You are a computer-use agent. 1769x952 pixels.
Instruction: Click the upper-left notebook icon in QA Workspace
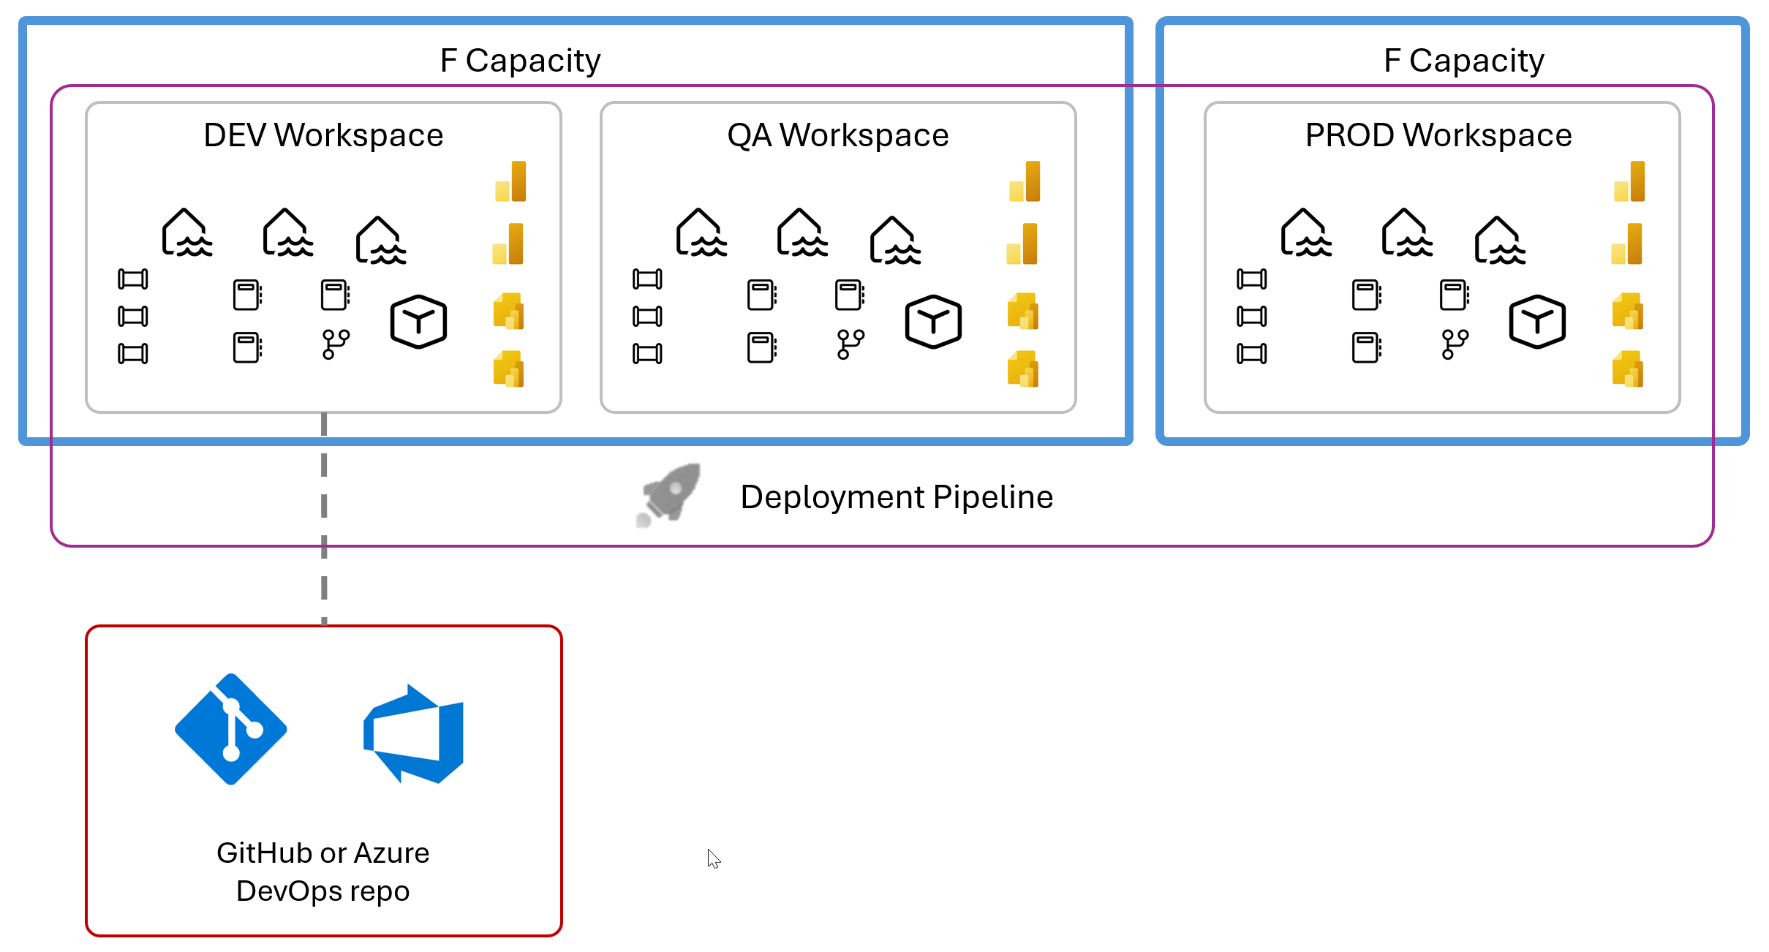(761, 295)
